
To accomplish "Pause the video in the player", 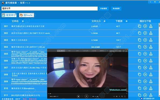I will 86,96.
